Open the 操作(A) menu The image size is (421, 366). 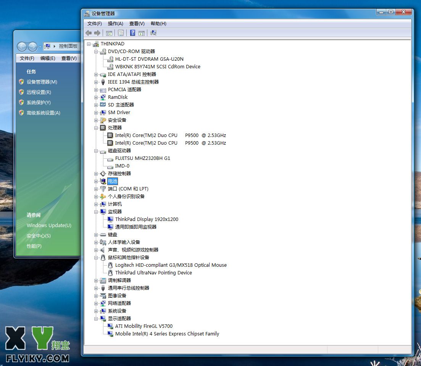click(x=115, y=24)
